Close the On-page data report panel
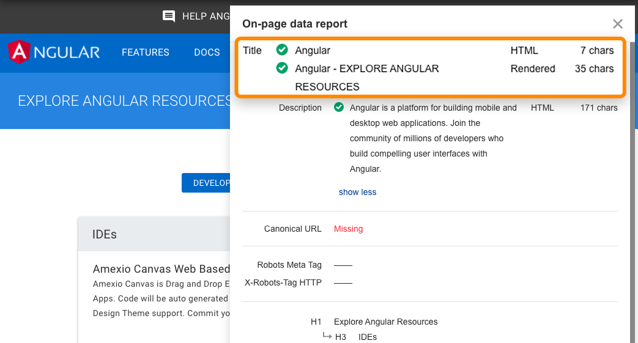 tap(618, 24)
